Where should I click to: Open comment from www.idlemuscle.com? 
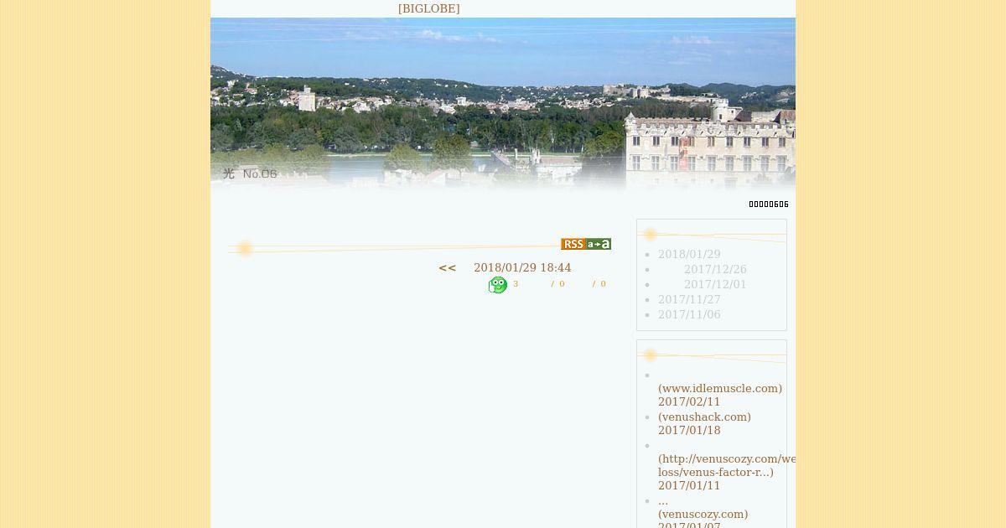pyautogui.click(x=720, y=389)
